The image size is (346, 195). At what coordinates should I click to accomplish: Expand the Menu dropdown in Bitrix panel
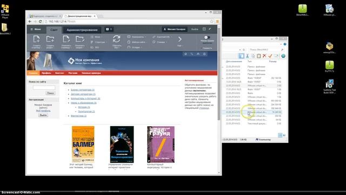(x=96, y=37)
